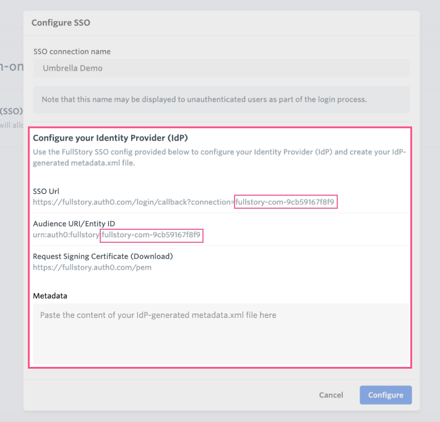The width and height of the screenshot is (440, 422).
Task: Click the Metadata label
Action: [x=50, y=296]
